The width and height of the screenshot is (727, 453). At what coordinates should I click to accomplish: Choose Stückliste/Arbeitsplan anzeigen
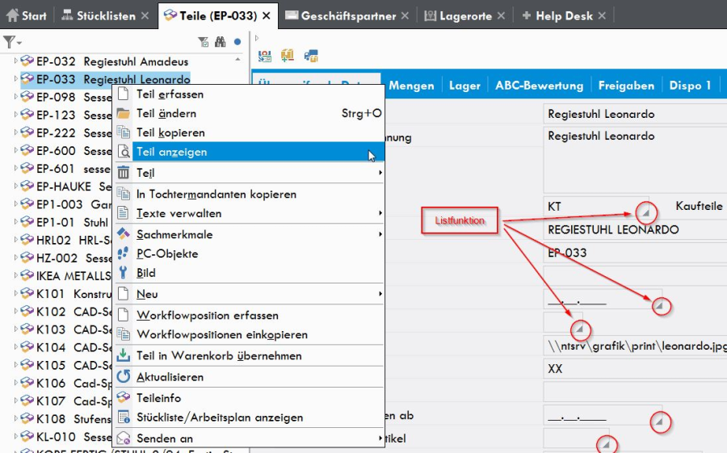point(249,417)
